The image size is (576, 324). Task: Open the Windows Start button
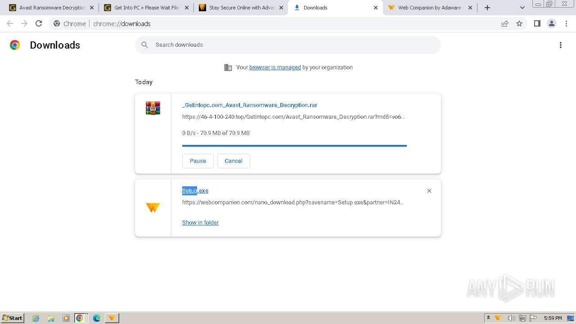click(x=13, y=318)
